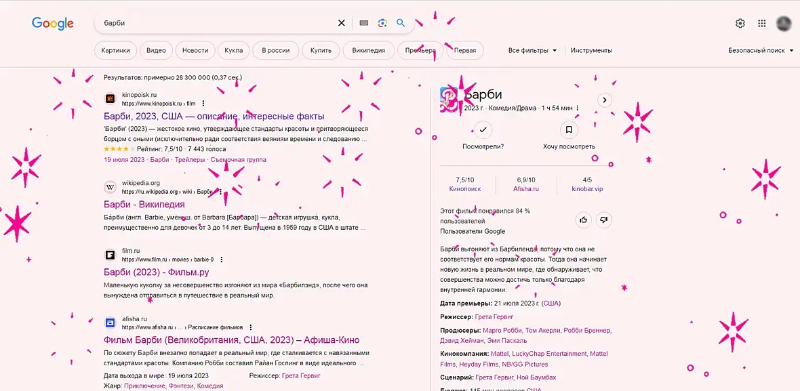800x391 pixels.
Task: Click the blue magnifier search icon
Action: pos(401,23)
